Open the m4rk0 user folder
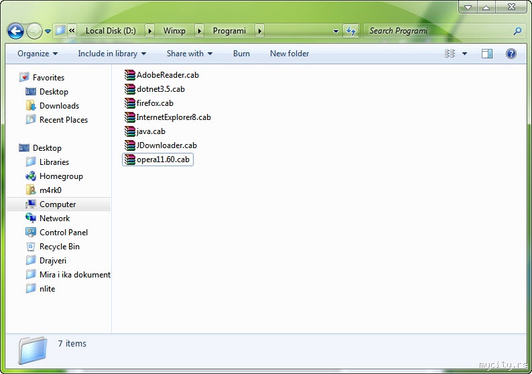Viewport: 532px width, 374px height. (50, 190)
